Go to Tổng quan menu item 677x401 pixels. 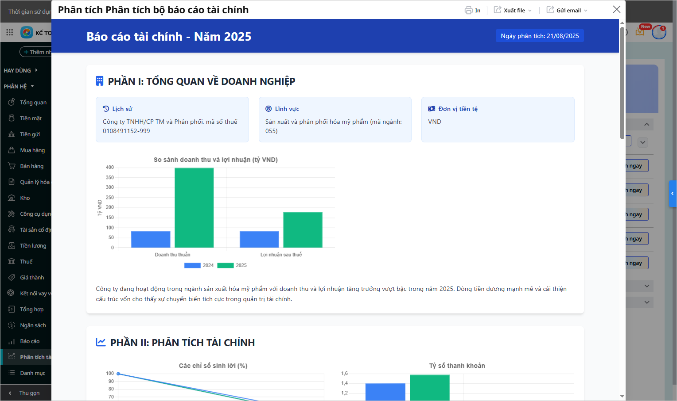click(33, 102)
